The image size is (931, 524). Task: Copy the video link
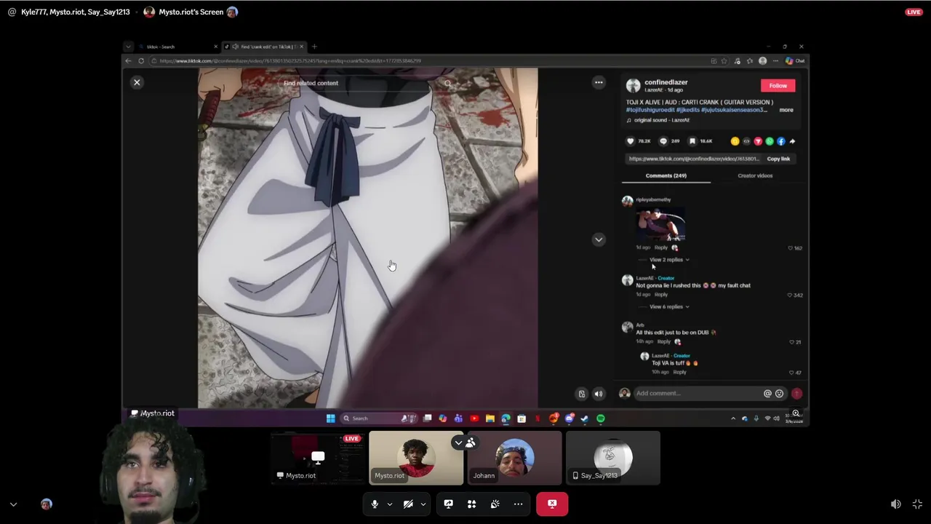click(x=778, y=159)
